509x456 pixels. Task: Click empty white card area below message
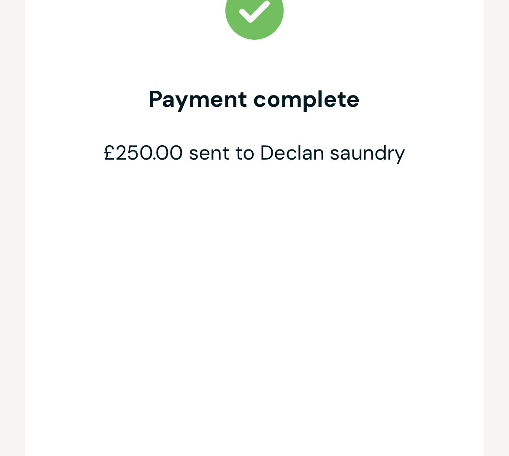254,296
